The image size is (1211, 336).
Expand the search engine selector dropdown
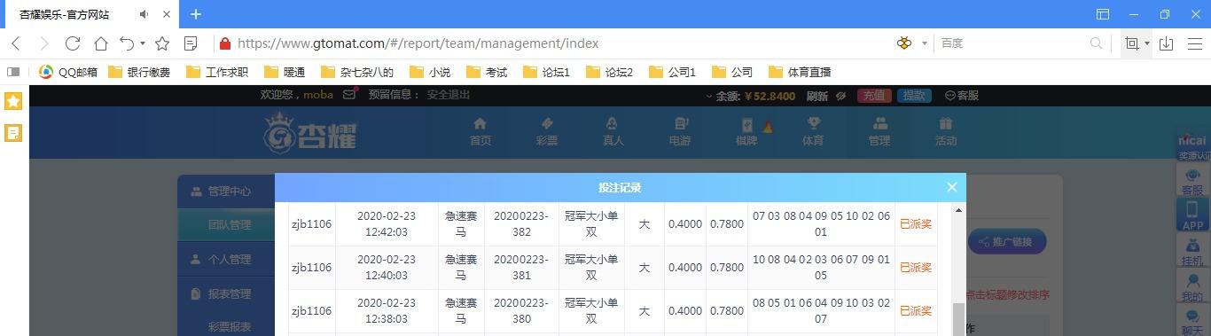click(925, 43)
